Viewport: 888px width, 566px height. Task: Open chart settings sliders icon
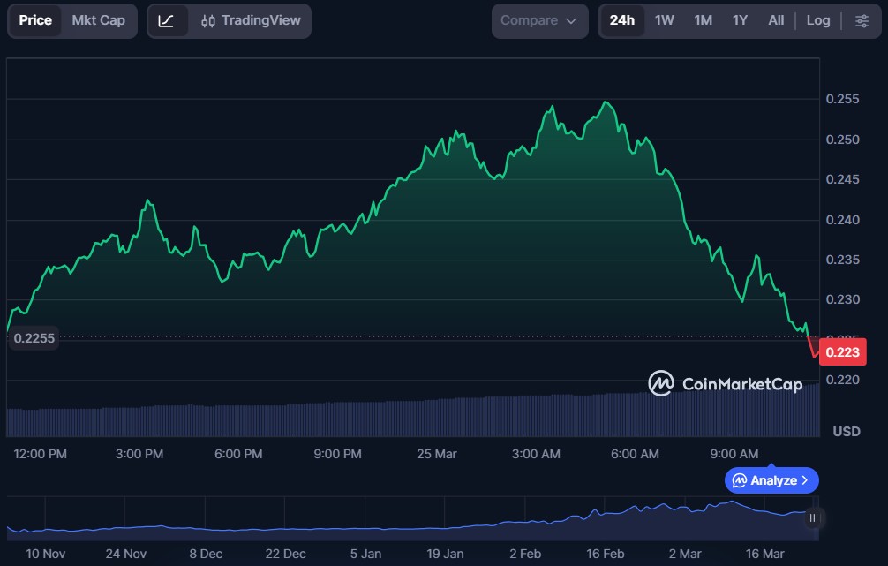tap(862, 20)
